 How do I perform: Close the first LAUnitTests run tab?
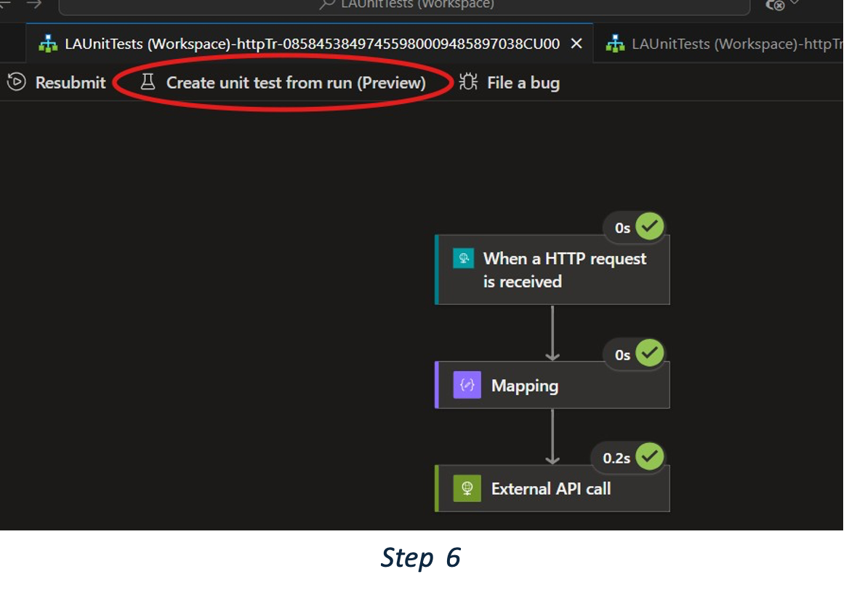pos(576,44)
